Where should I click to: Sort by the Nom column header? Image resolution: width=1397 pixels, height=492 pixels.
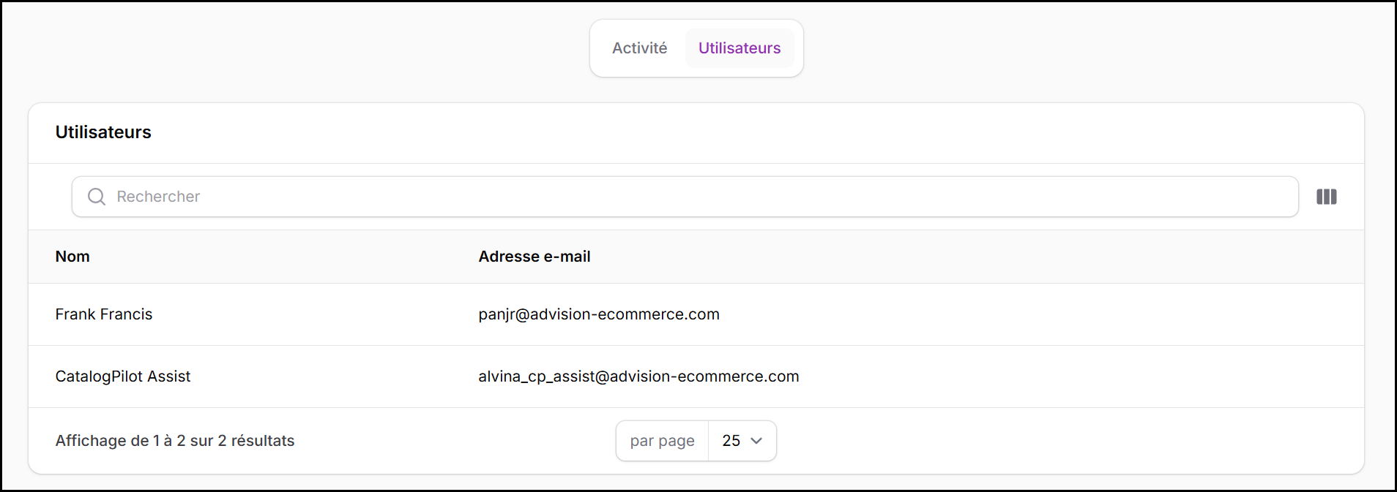point(72,257)
